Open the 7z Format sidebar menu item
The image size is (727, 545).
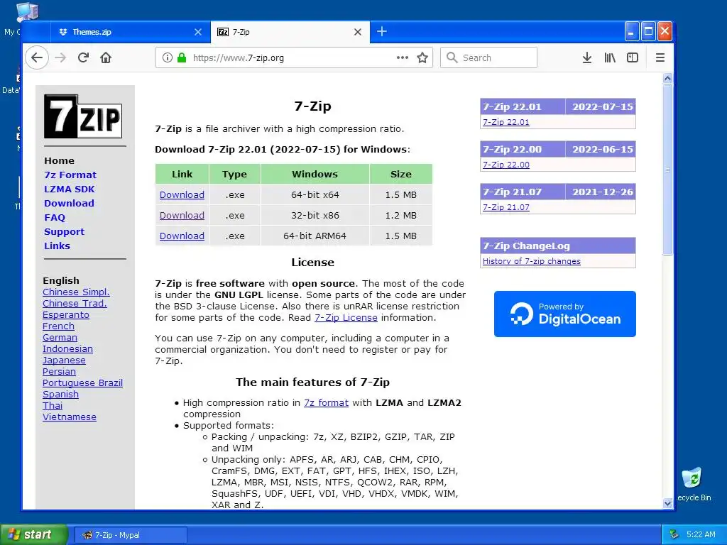(70, 175)
